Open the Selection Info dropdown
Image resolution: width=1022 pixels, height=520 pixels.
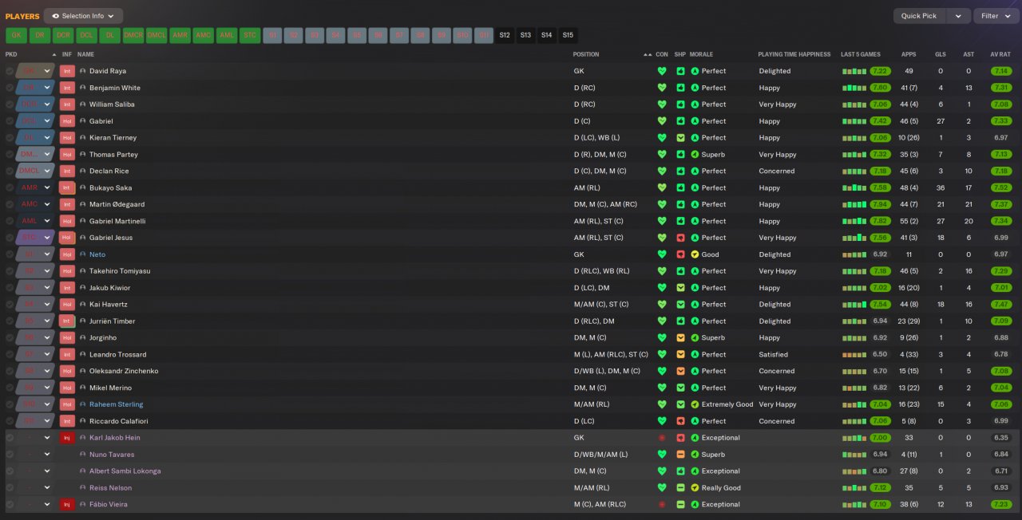click(84, 16)
